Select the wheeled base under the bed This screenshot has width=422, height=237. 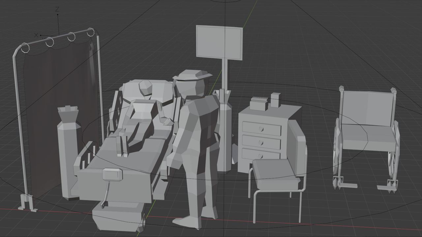point(119,216)
